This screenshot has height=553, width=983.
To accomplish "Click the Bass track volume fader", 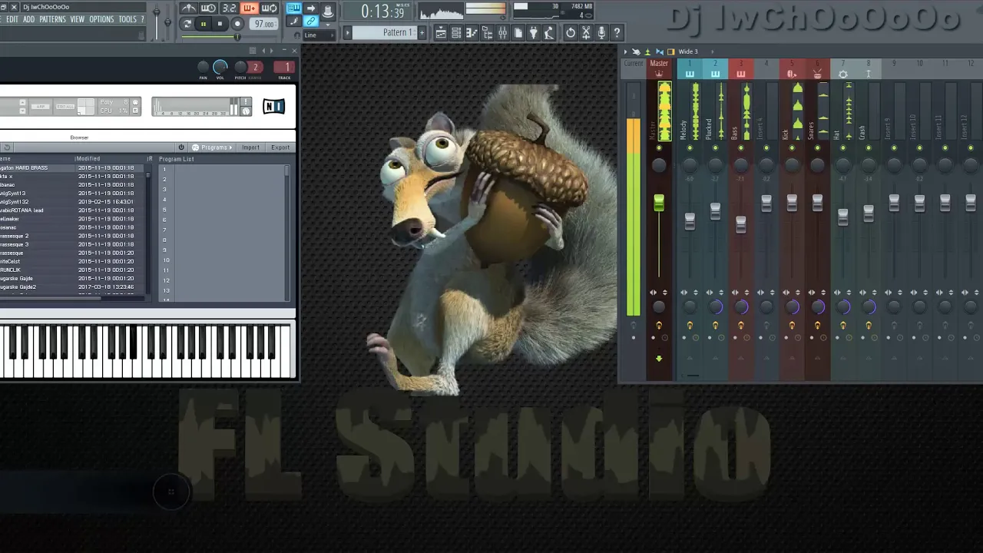I will (740, 224).
